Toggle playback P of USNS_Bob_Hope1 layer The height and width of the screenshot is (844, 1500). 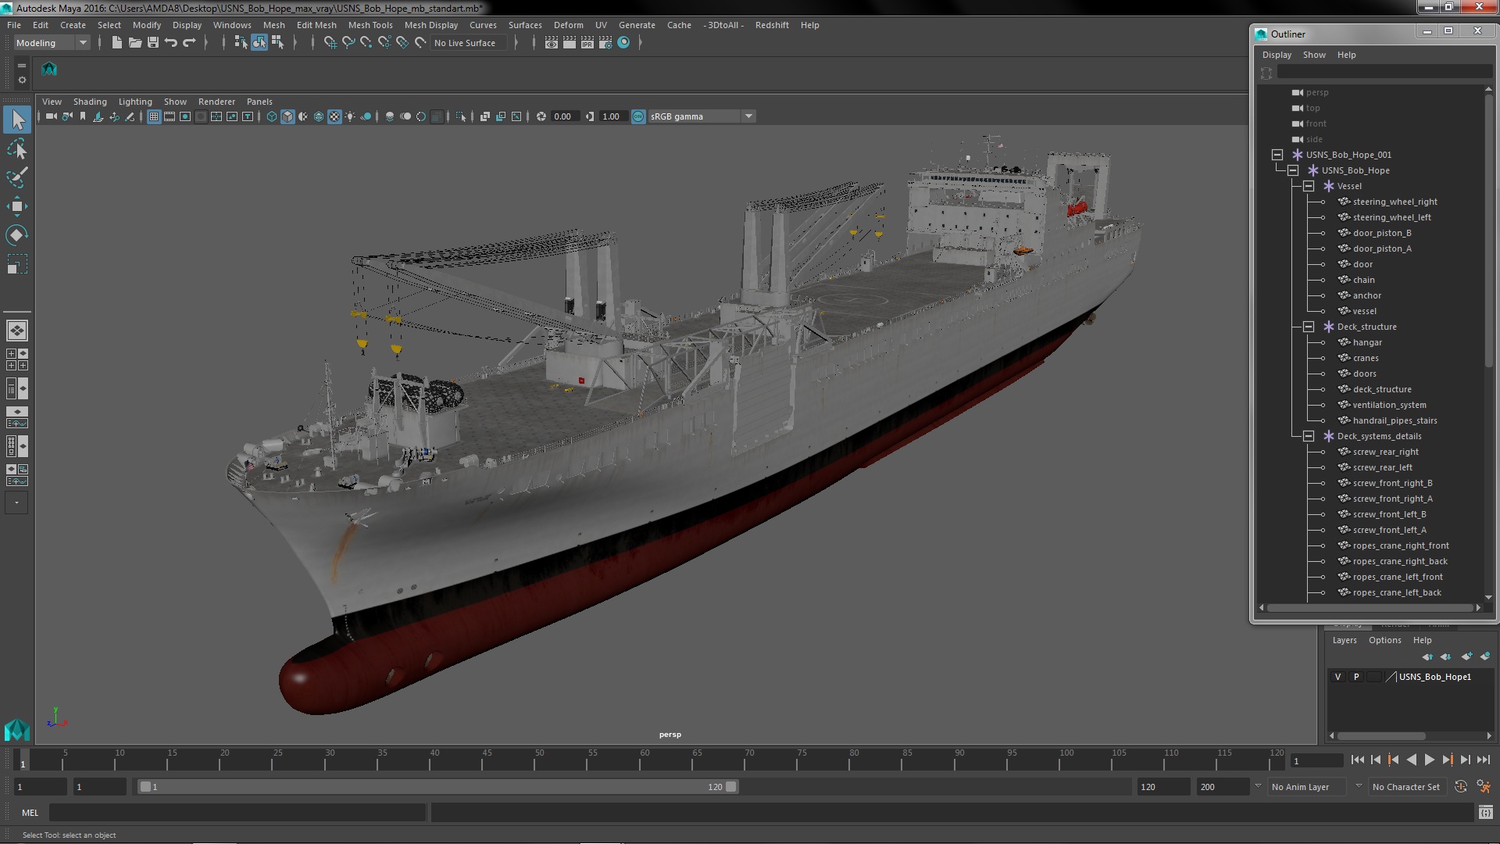(1356, 677)
